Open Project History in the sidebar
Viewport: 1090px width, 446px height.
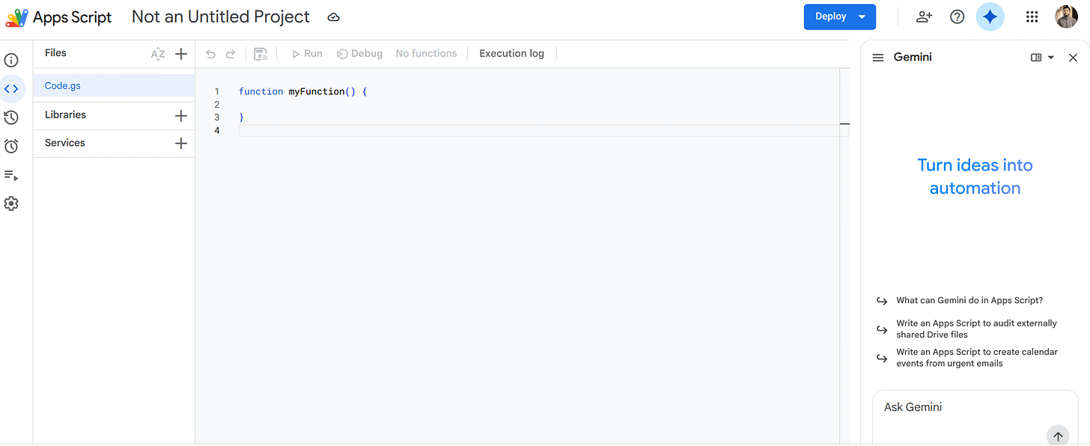[x=11, y=117]
